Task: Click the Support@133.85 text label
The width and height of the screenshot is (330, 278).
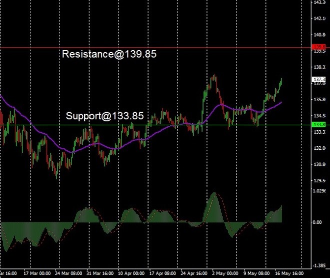Action: 105,116
